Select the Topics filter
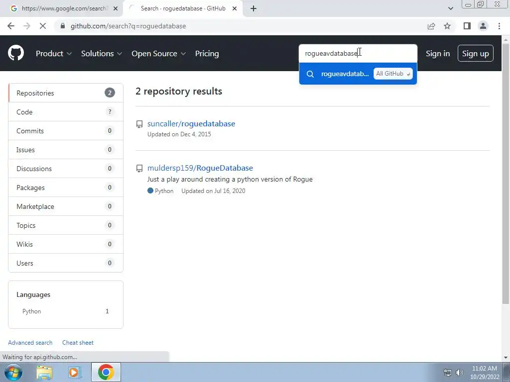The width and height of the screenshot is (510, 382). [x=66, y=225]
